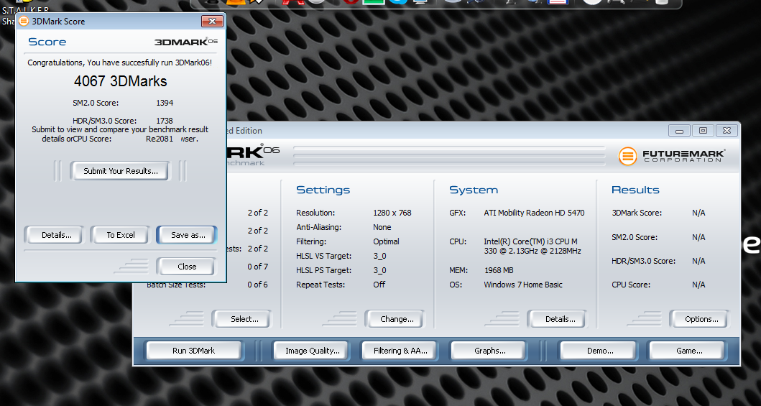
Task: Click the 4067 3DMarks score text
Action: pos(120,81)
